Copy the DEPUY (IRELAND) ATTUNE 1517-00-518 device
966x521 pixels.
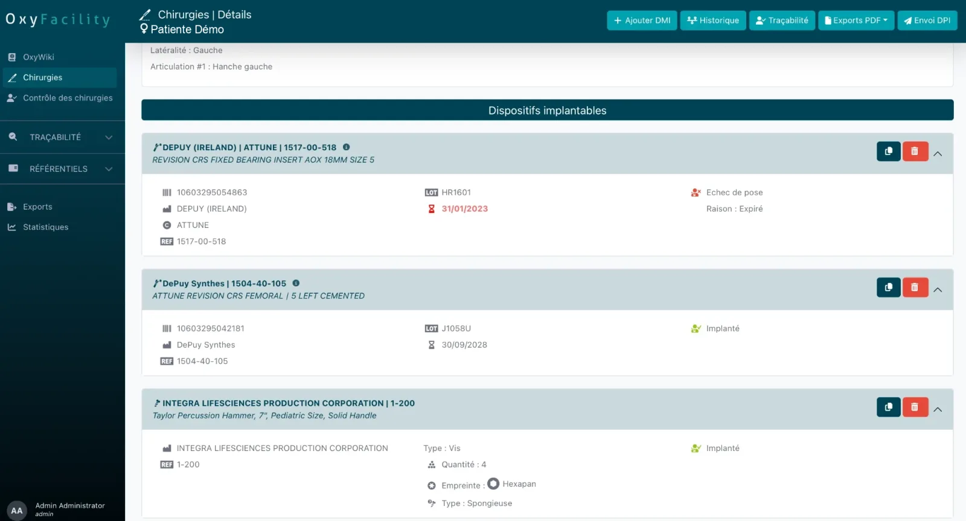[888, 151]
